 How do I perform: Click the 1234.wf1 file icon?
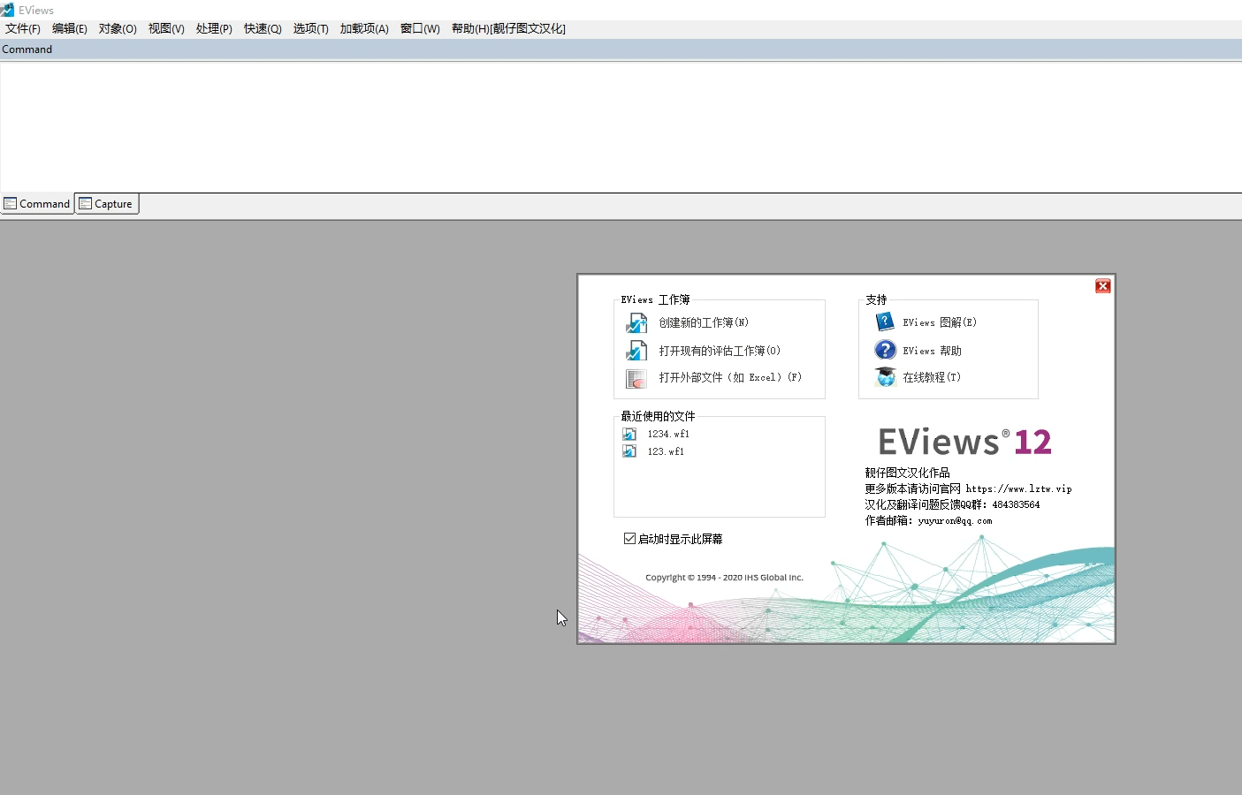click(629, 434)
